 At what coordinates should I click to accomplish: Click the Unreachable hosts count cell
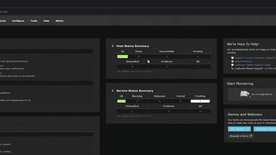(x=167, y=56)
